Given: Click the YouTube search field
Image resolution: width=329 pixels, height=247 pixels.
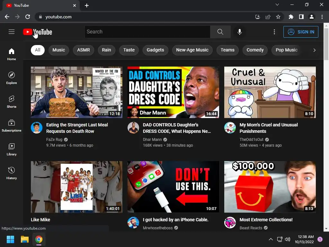Looking at the screenshot, I should coord(147,32).
